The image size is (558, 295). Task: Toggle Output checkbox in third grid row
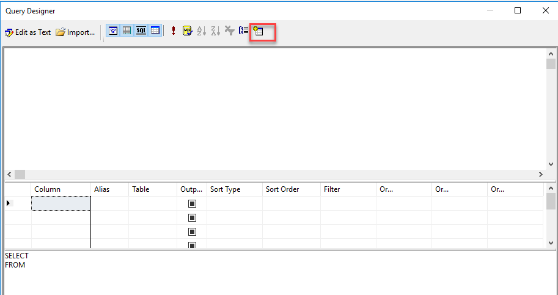coord(192,231)
